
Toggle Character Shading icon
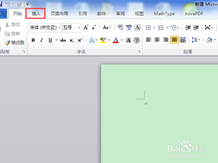[x=128, y=40]
